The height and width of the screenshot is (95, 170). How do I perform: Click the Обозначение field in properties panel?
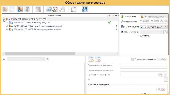154,21
